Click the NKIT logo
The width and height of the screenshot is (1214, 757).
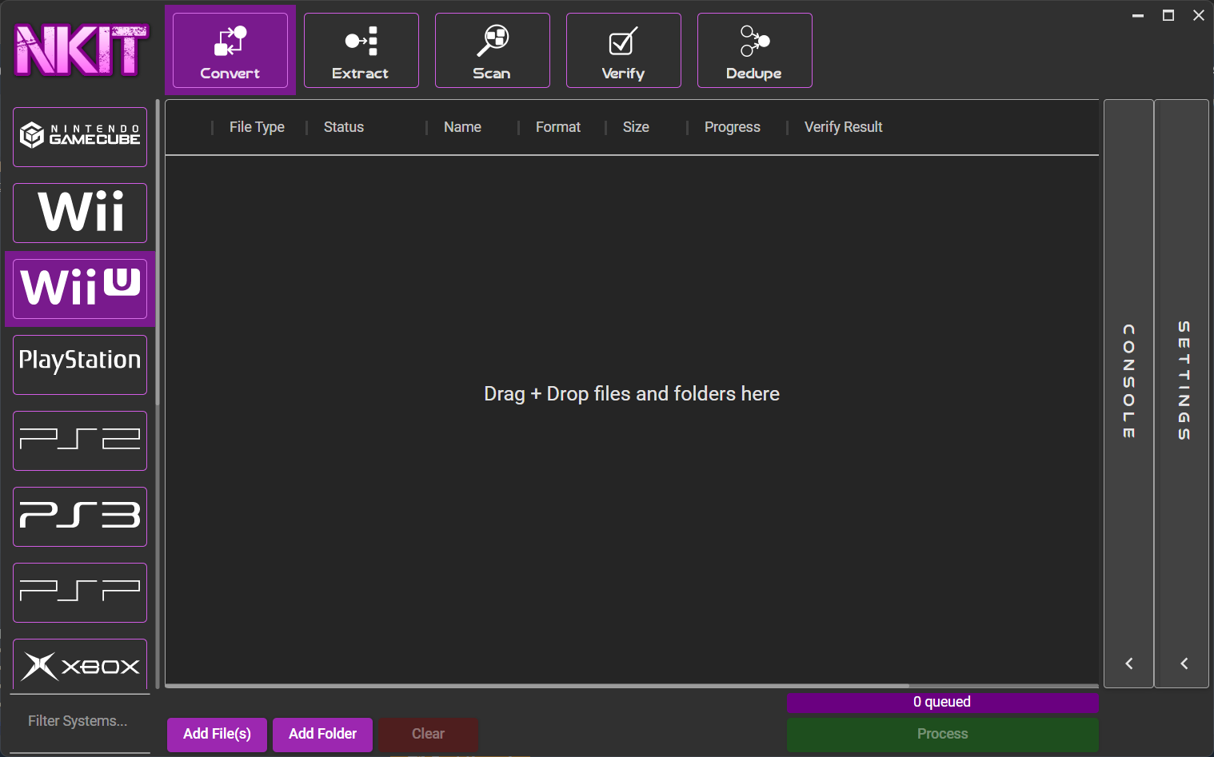(x=81, y=50)
